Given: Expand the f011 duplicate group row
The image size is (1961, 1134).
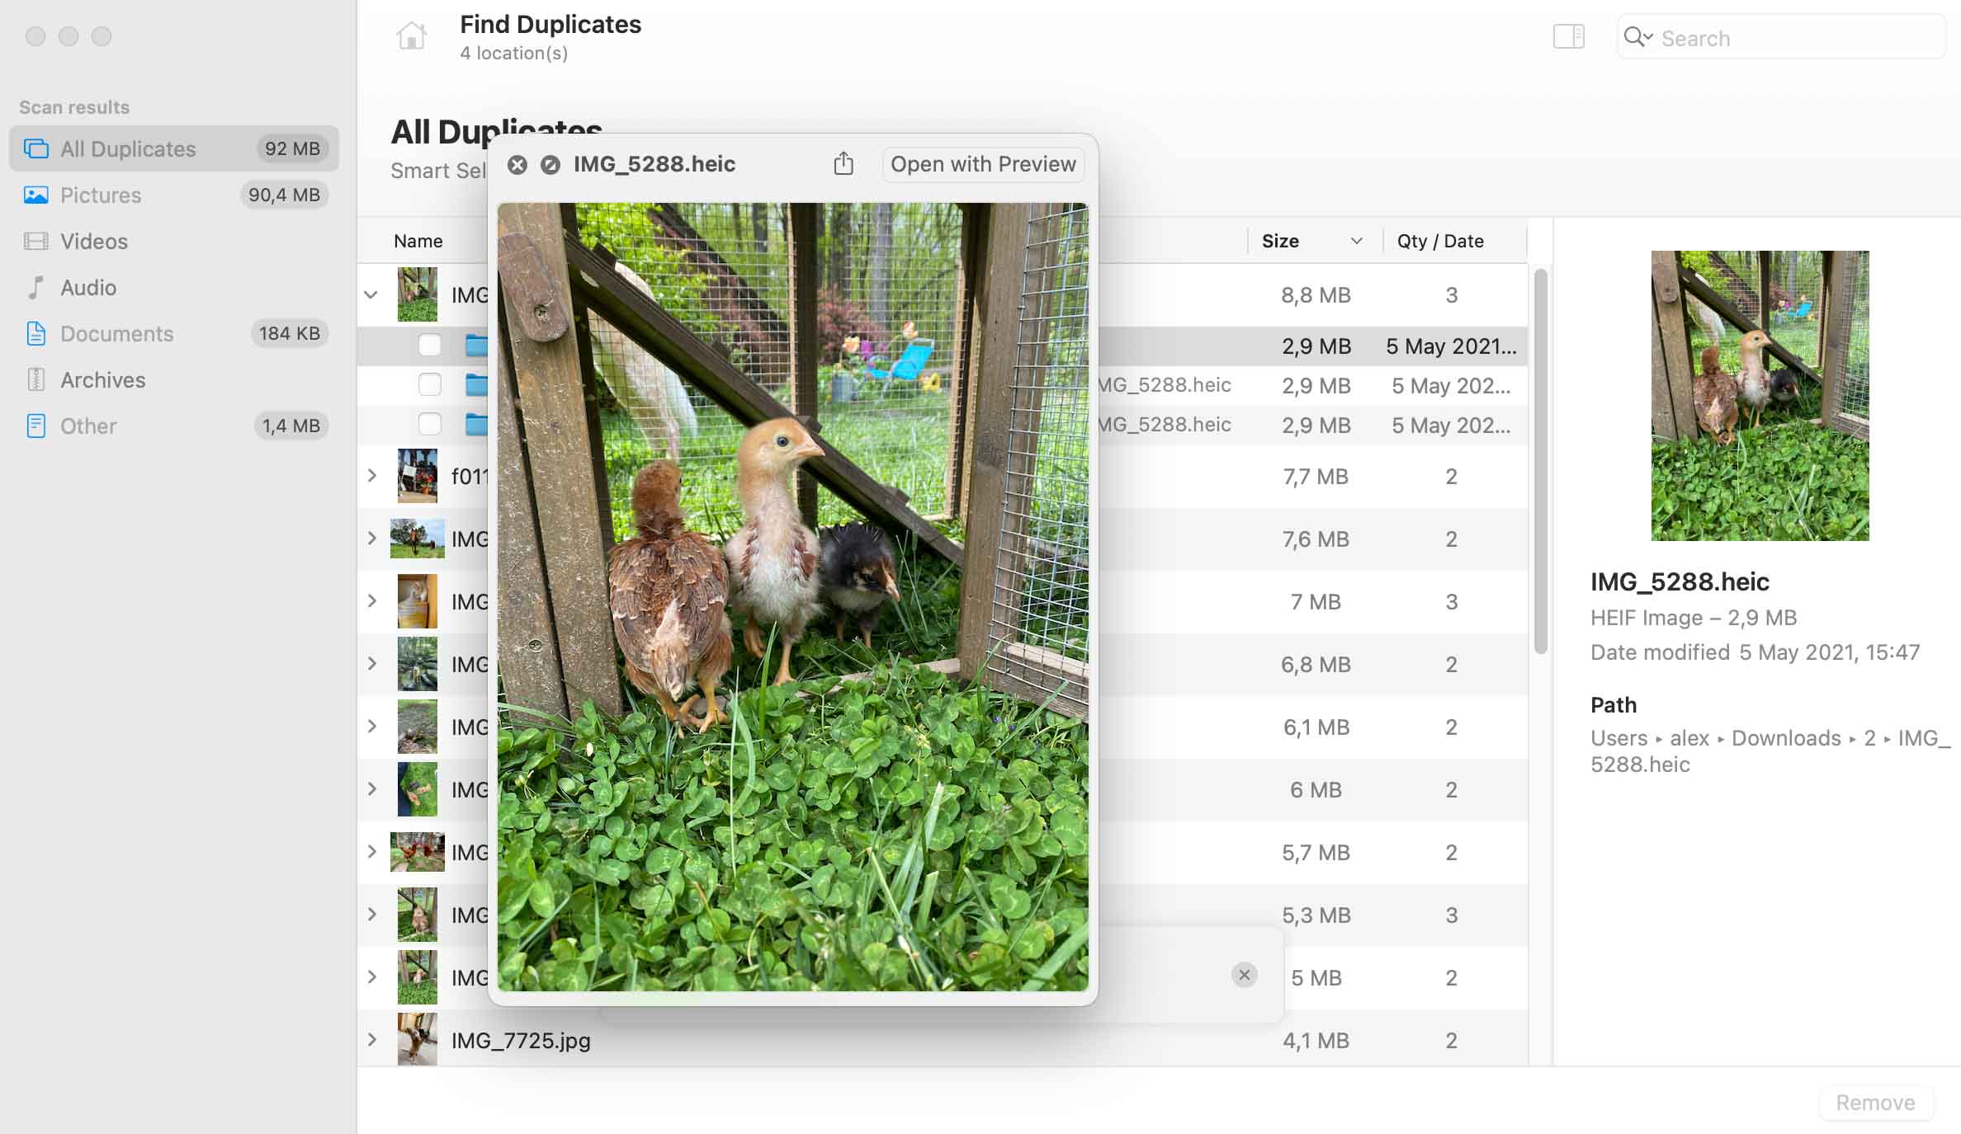Looking at the screenshot, I should [x=371, y=475].
